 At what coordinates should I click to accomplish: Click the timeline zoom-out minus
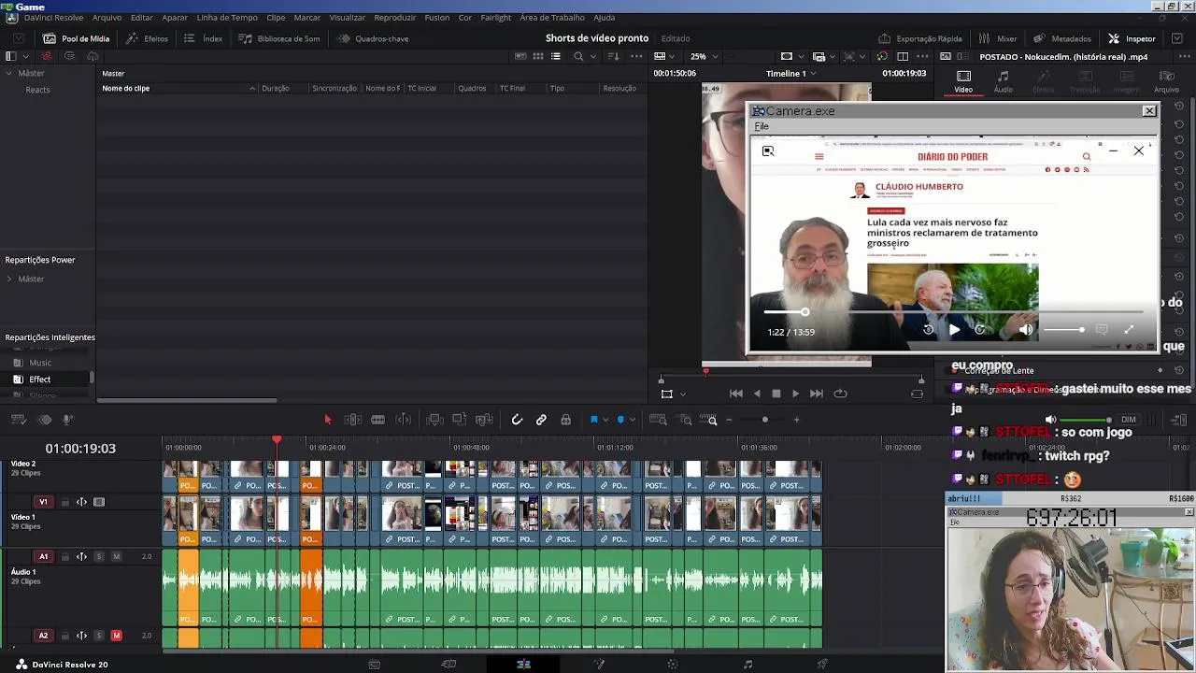point(729,420)
